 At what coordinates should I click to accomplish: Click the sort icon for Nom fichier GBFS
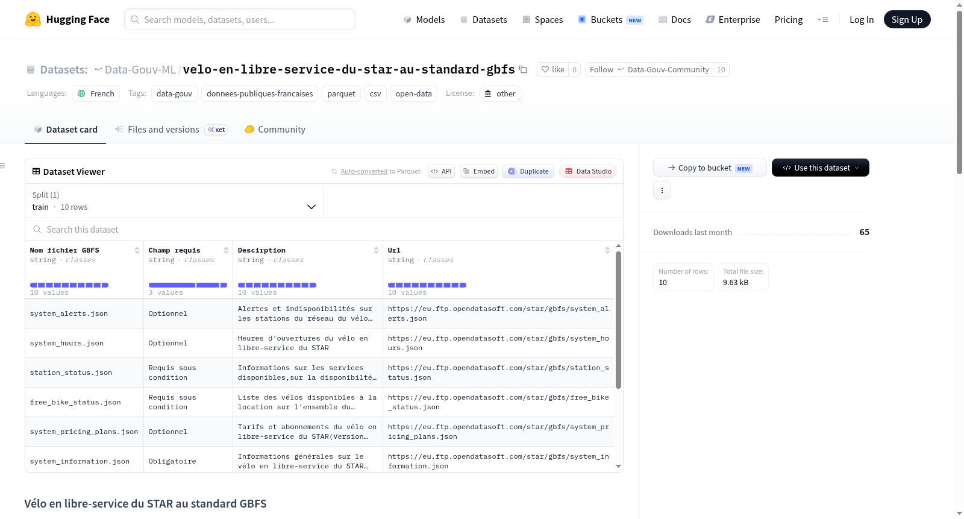(x=137, y=250)
